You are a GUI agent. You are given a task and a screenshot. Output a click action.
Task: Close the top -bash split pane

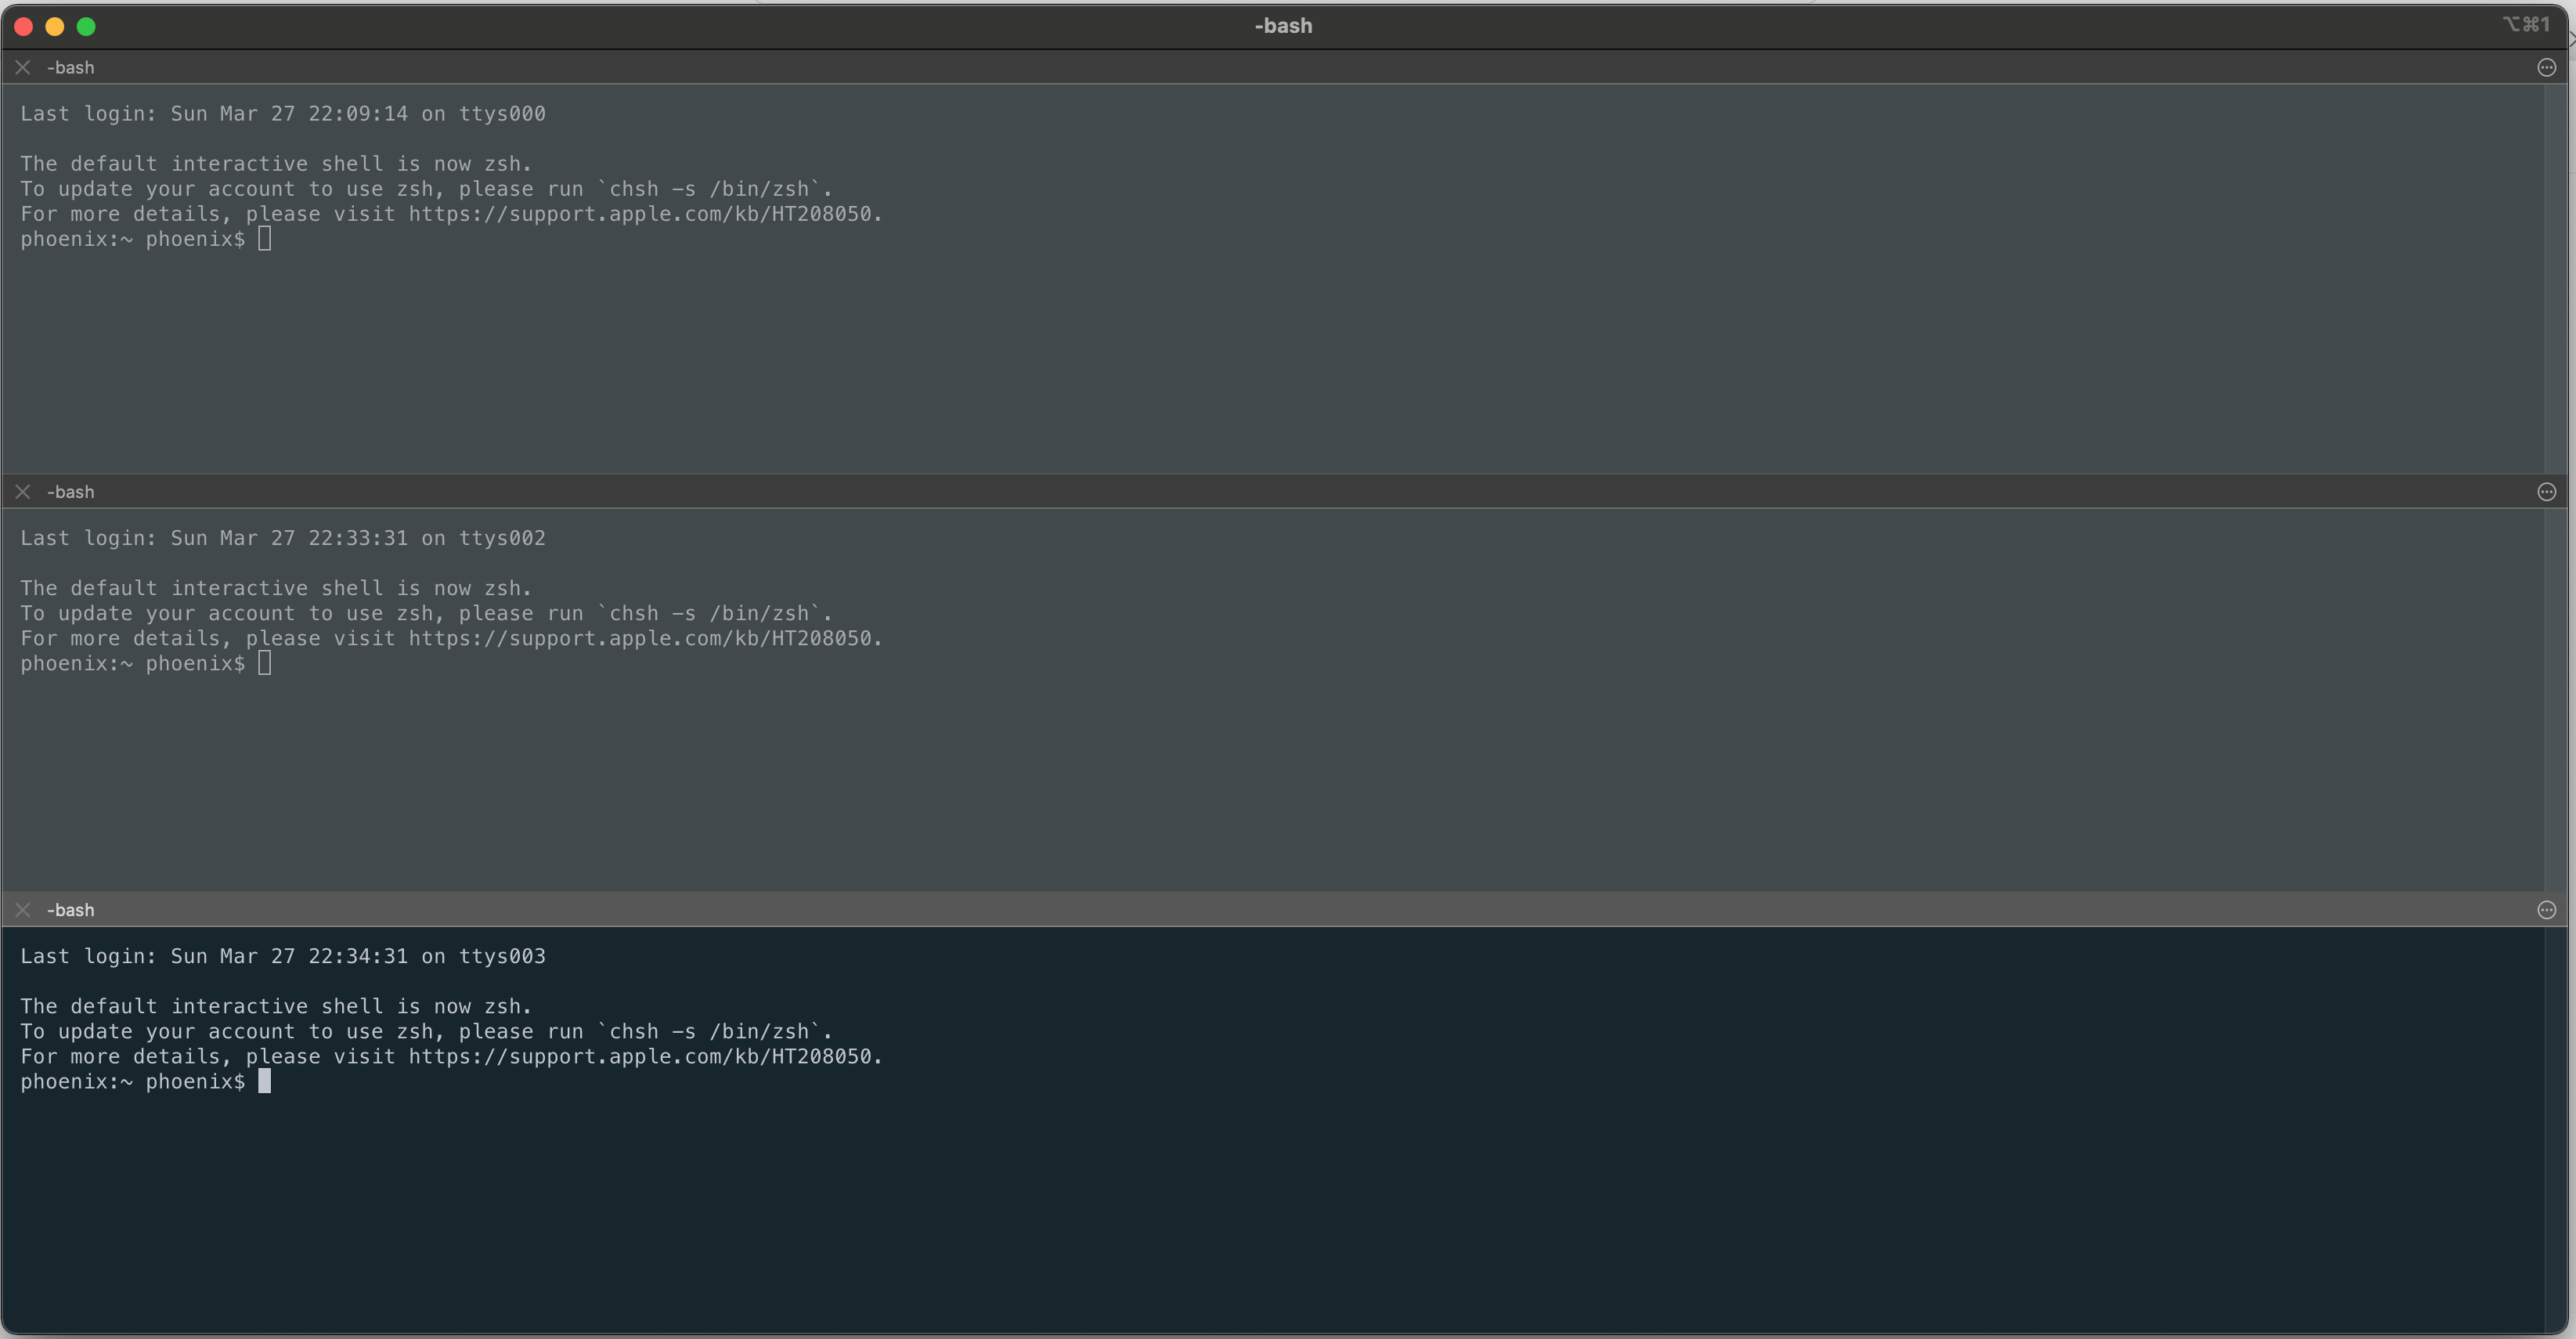pyautogui.click(x=23, y=67)
